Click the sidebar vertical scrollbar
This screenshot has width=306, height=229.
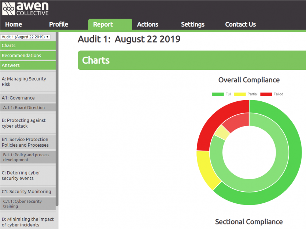(x=57, y=119)
